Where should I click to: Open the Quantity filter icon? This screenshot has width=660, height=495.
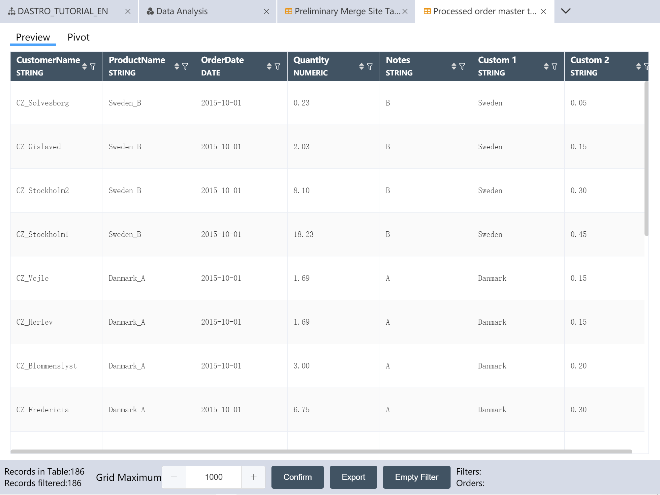pyautogui.click(x=370, y=66)
